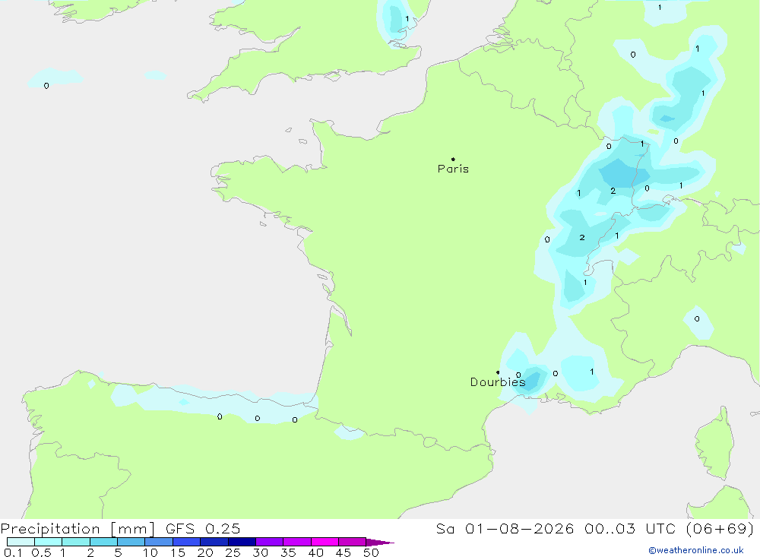Pick the 2–5 mm legend swatch

(103, 542)
